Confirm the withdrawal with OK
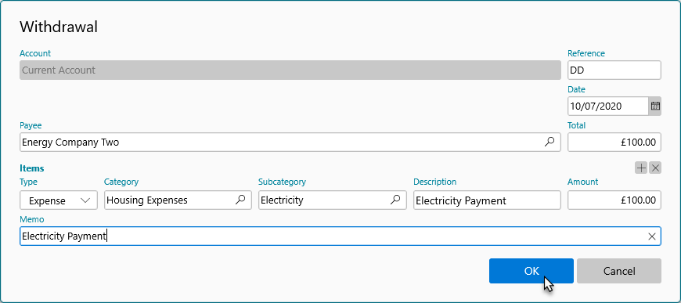The image size is (681, 303). pos(531,271)
